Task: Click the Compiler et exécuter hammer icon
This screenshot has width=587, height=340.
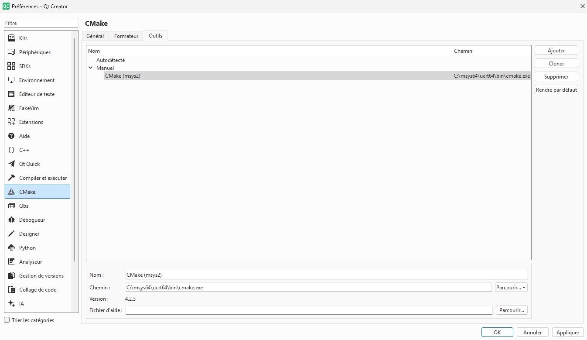Action: tap(12, 178)
